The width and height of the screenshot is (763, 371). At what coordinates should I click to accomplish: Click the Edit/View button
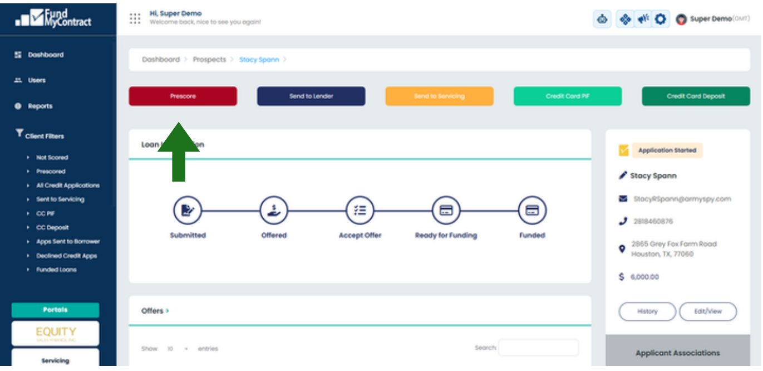(x=708, y=311)
